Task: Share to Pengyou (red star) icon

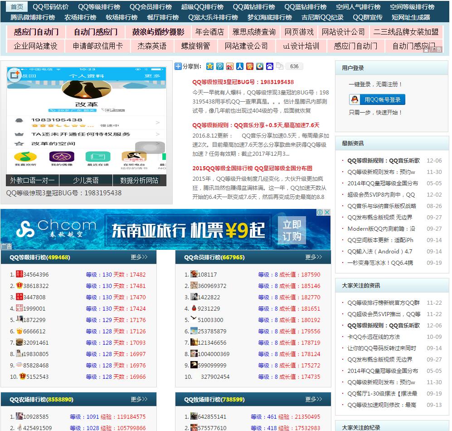Action: pyautogui.click(x=250, y=66)
